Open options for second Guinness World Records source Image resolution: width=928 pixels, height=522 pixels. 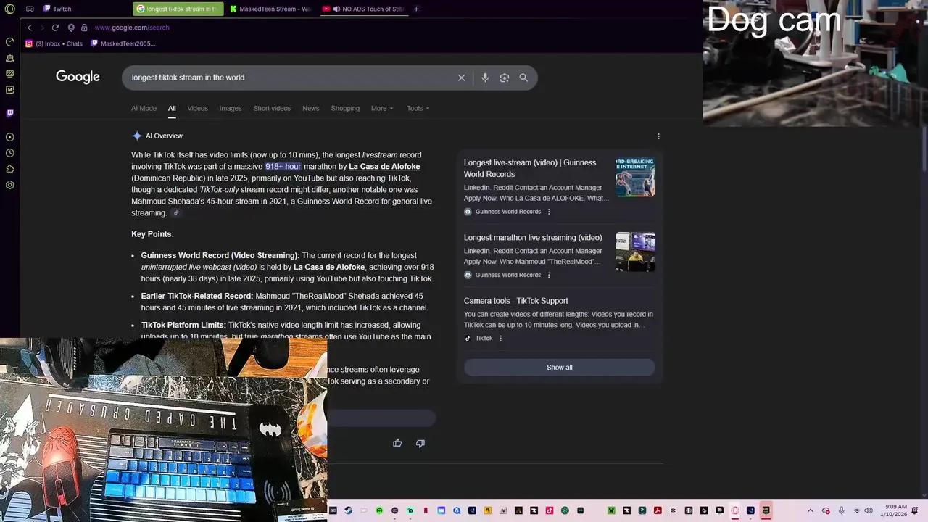pos(549,275)
